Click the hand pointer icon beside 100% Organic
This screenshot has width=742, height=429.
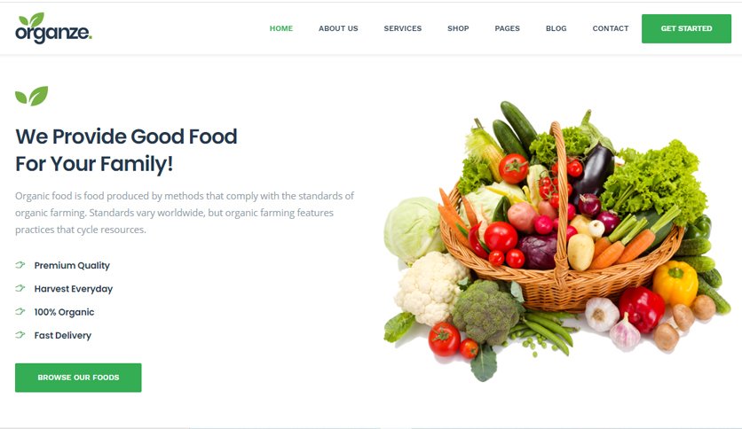[x=20, y=311]
